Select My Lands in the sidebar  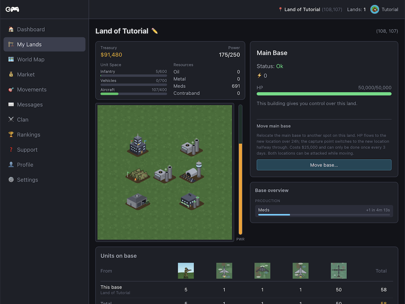point(44,44)
